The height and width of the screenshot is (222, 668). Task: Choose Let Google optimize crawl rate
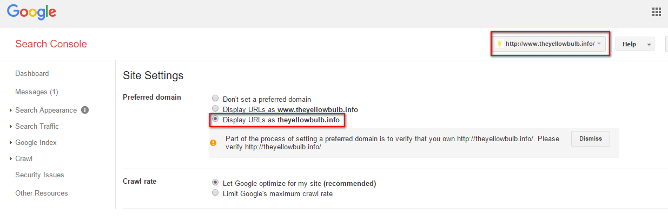(216, 183)
